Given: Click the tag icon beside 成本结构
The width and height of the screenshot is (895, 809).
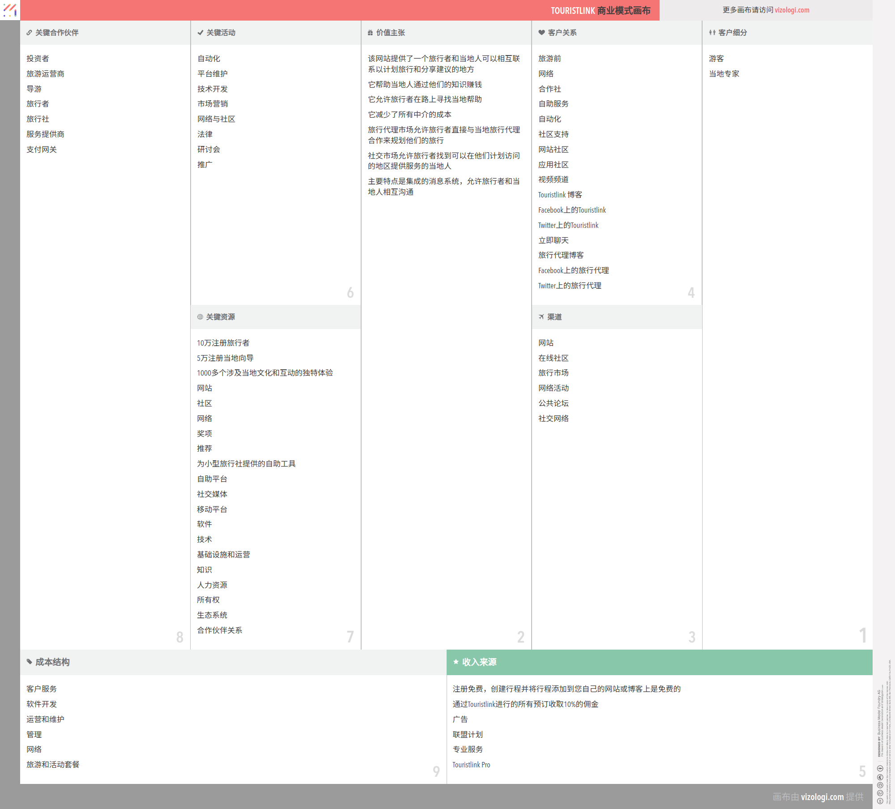Looking at the screenshot, I should tap(29, 662).
